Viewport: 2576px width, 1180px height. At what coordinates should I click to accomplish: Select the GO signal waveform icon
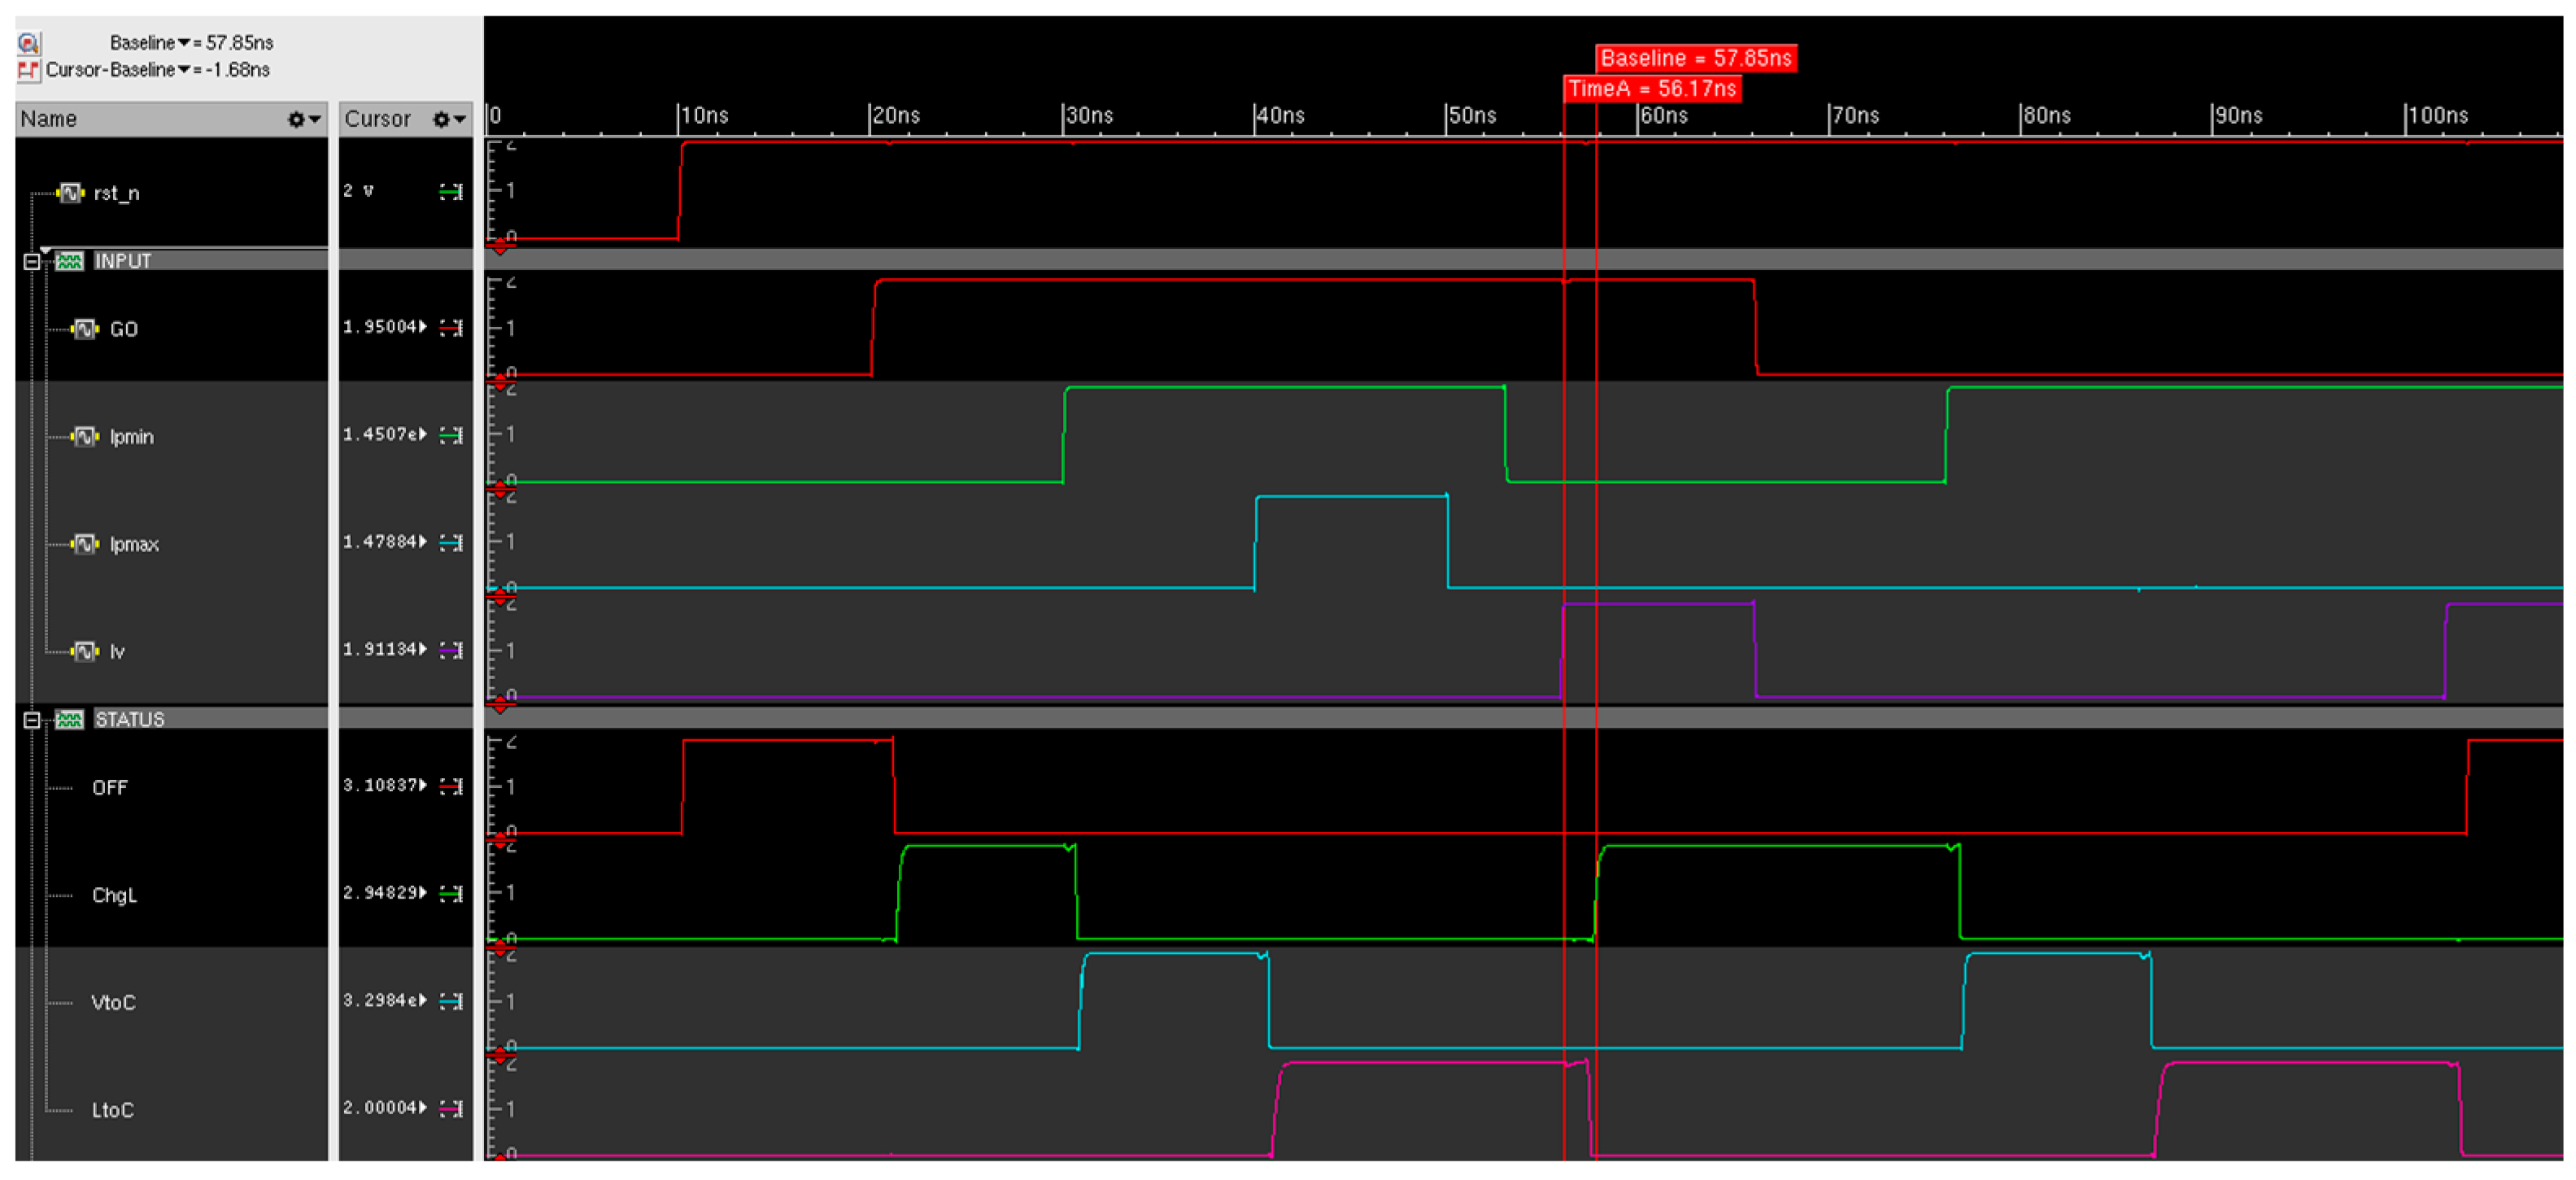[86, 328]
